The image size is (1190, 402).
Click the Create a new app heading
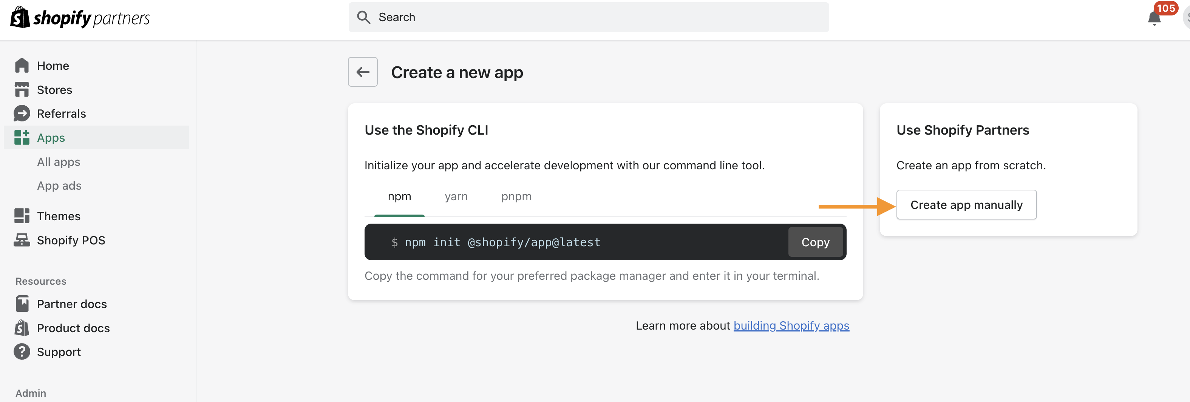[x=457, y=72]
